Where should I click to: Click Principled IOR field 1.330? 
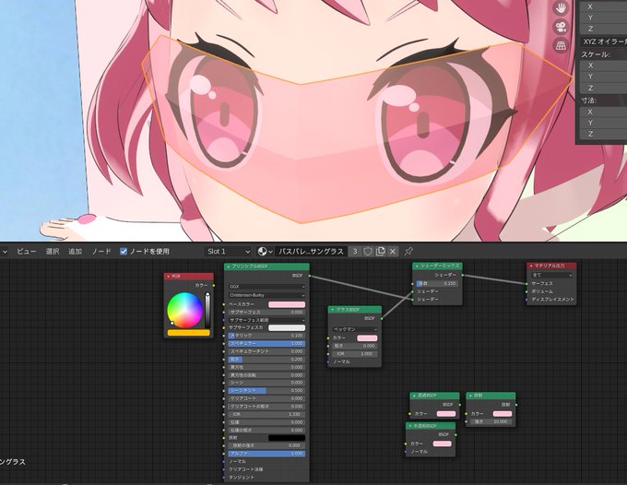click(x=266, y=415)
